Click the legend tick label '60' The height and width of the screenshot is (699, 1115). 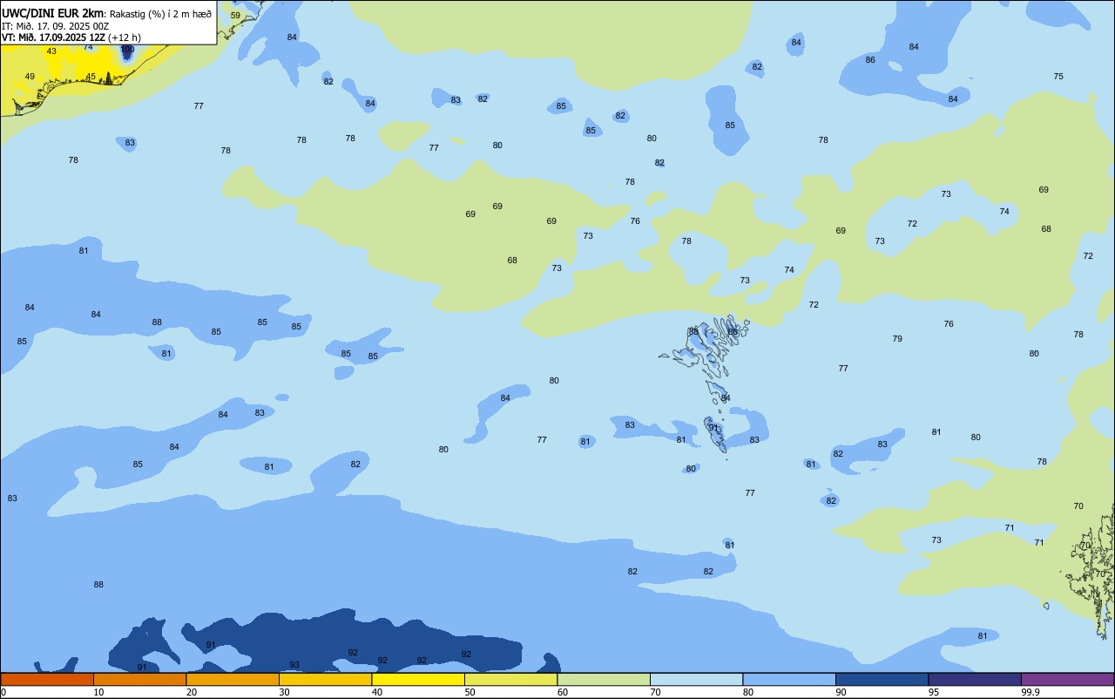563,692
